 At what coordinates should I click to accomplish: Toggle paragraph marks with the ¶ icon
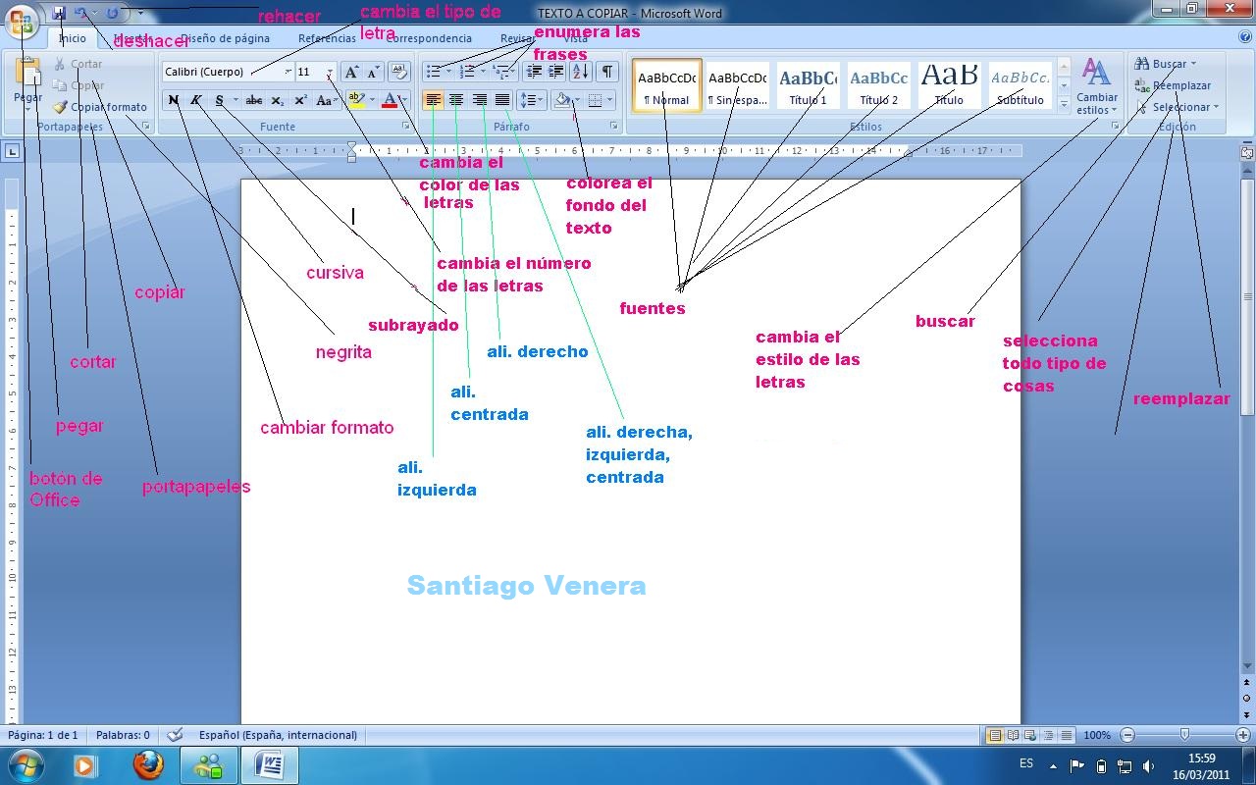click(607, 70)
